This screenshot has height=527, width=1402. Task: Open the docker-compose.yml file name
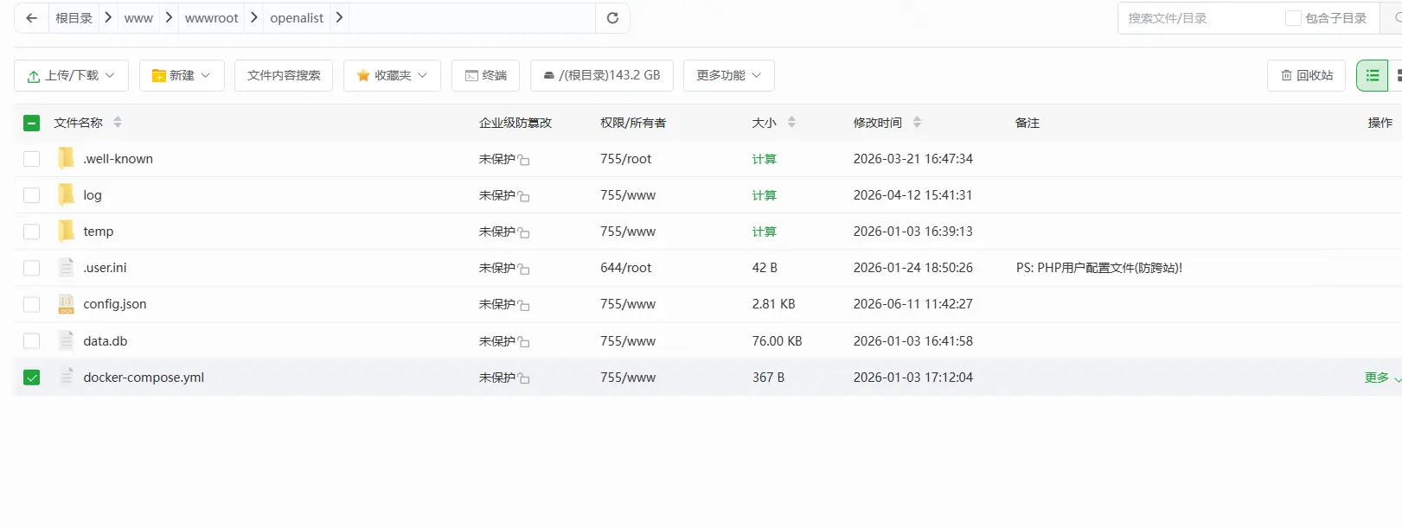coord(144,378)
